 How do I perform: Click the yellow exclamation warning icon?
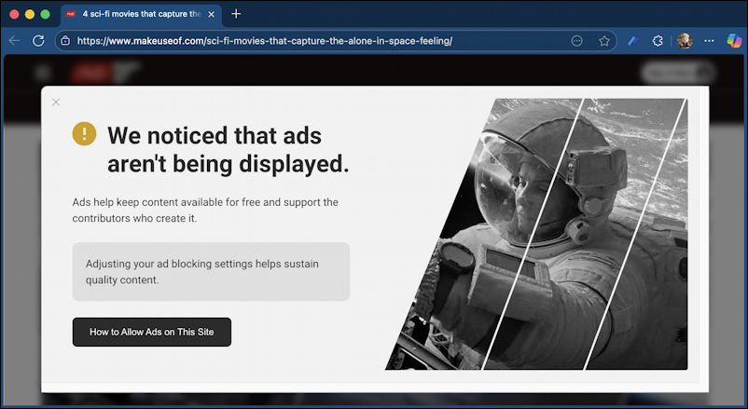pyautogui.click(x=84, y=133)
